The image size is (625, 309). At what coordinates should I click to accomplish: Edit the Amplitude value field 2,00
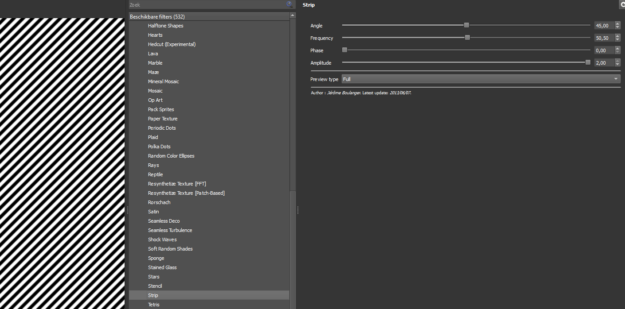(604, 63)
